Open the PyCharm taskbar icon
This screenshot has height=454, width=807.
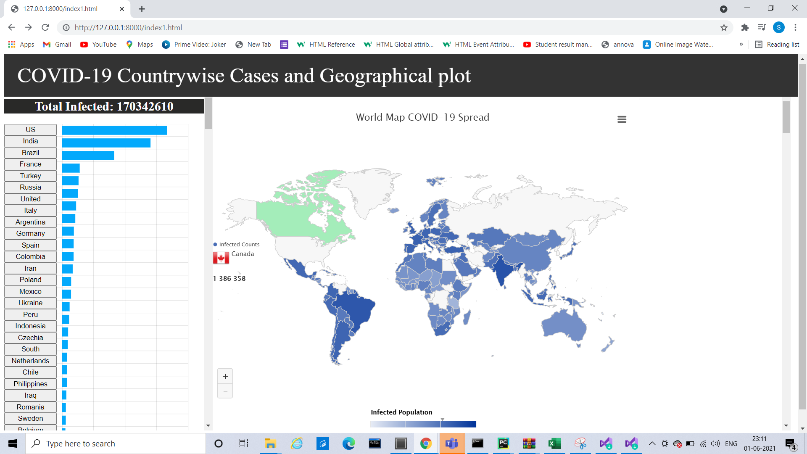(x=503, y=443)
